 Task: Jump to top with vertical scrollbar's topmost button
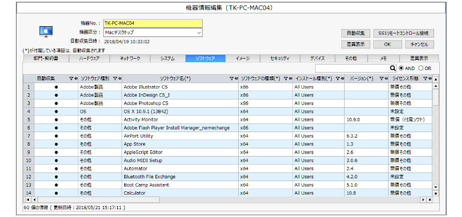pyautogui.click(x=436, y=80)
